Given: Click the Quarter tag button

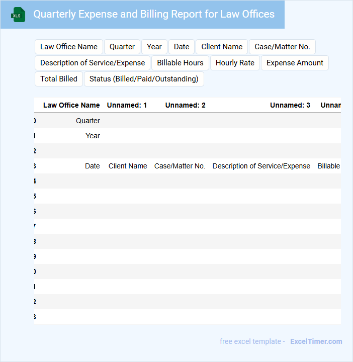Looking at the screenshot, I should (x=122, y=47).
